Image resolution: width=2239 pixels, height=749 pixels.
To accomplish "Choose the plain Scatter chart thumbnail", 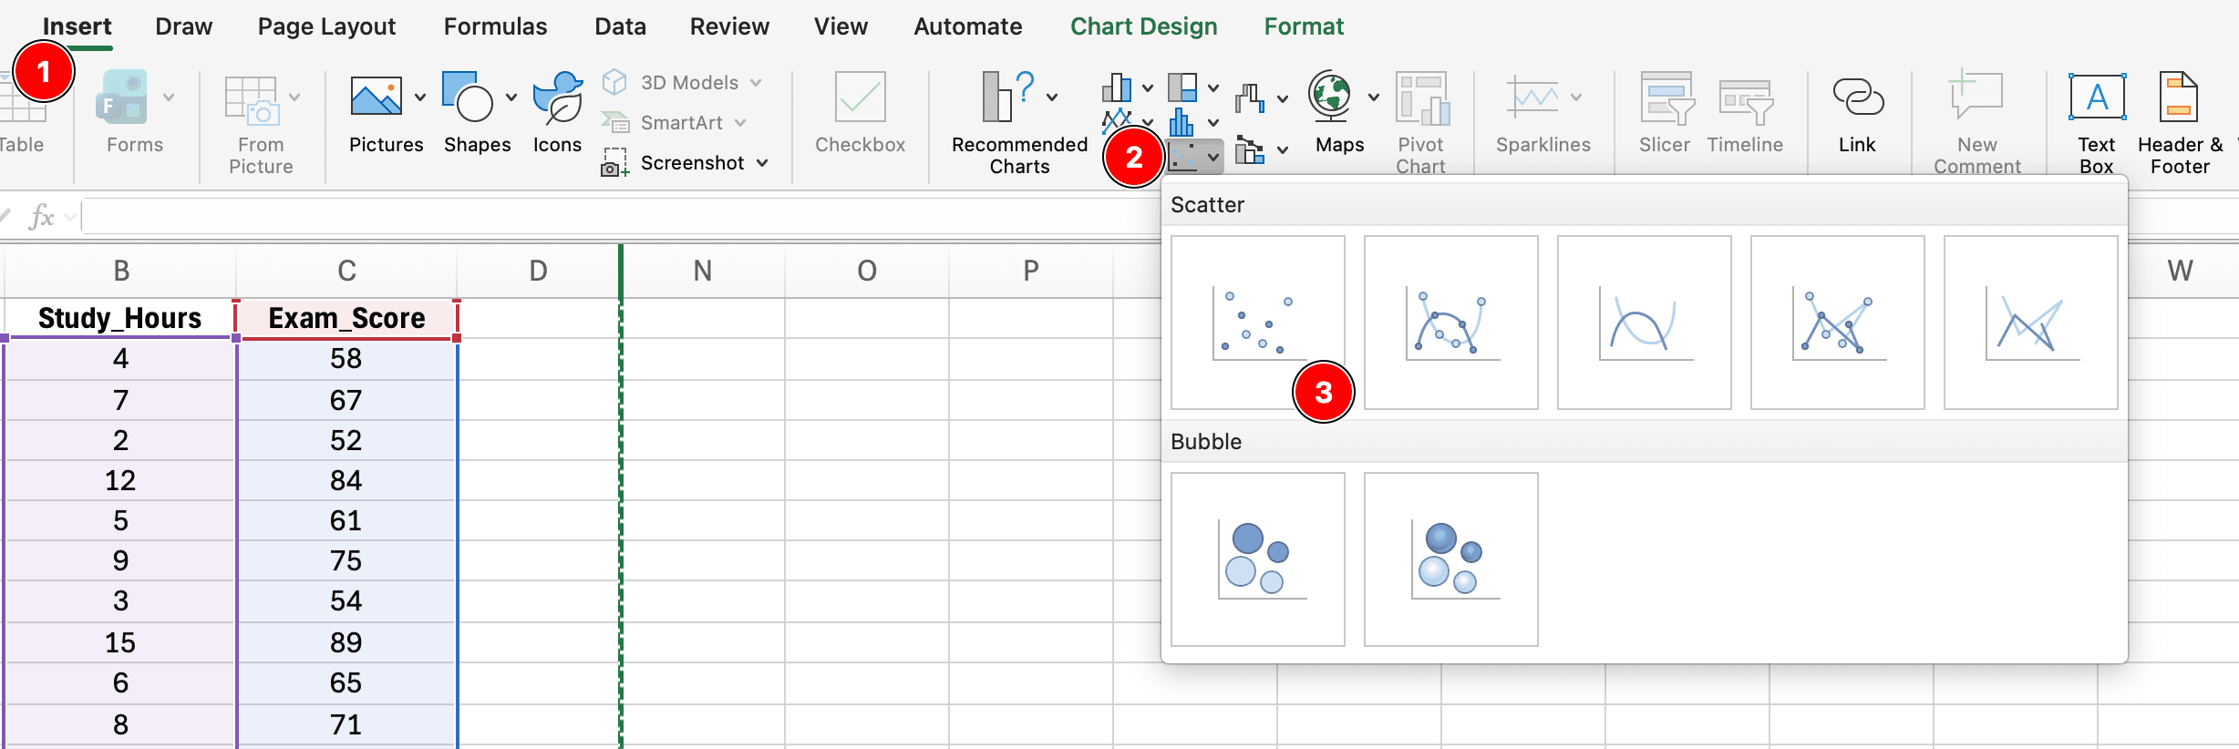I will pyautogui.click(x=1257, y=321).
